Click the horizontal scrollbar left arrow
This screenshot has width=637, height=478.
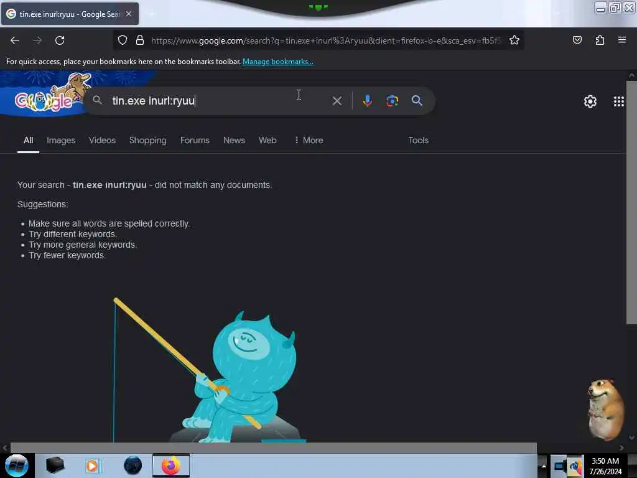click(5, 448)
